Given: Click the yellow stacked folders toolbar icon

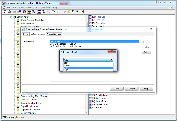Looking at the screenshot, I should point(69,12).
